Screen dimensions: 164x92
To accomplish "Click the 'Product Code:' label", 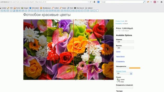I will click(x=120, y=21).
